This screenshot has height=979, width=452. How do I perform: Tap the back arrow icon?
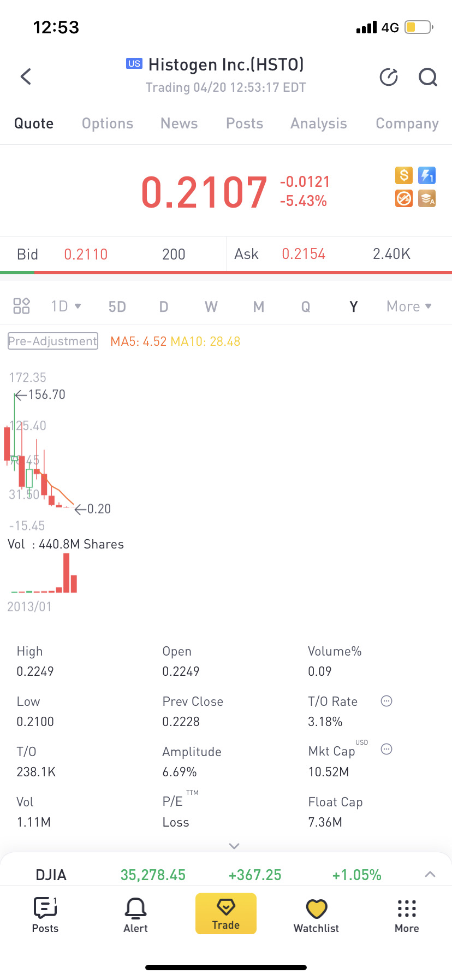click(x=26, y=76)
